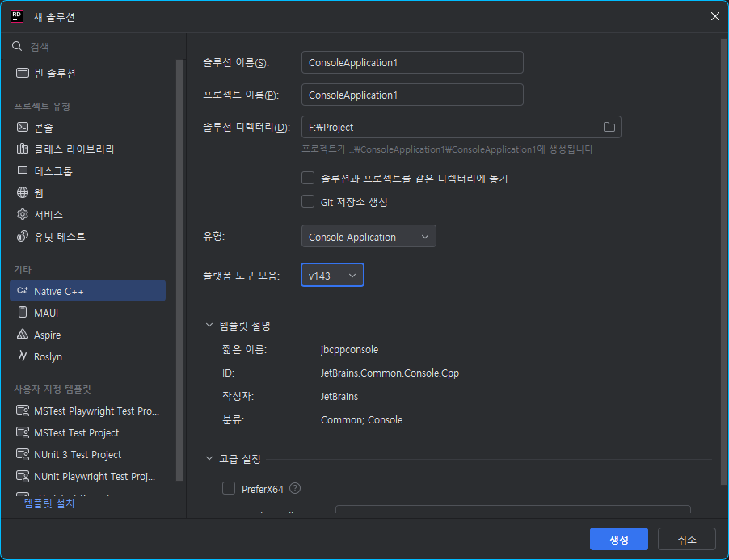The image size is (729, 560).
Task: Click the web globe icon
Action: [23, 192]
